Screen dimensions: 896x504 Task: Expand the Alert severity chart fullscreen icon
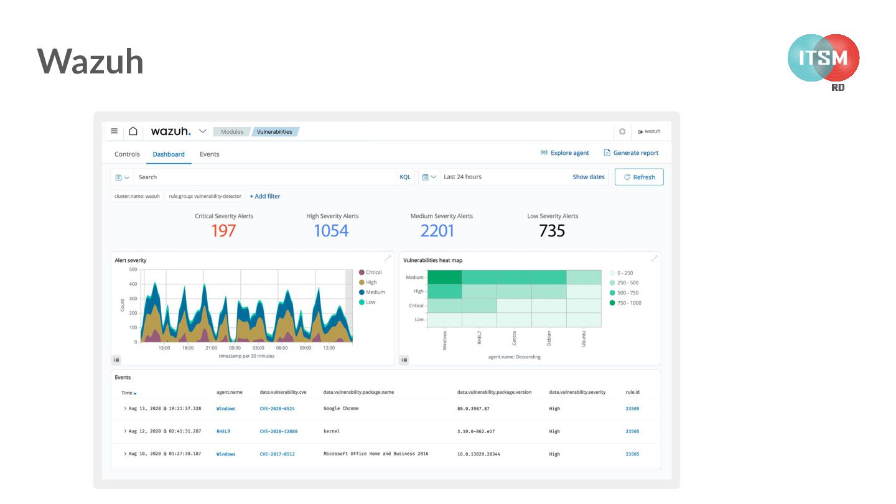388,258
